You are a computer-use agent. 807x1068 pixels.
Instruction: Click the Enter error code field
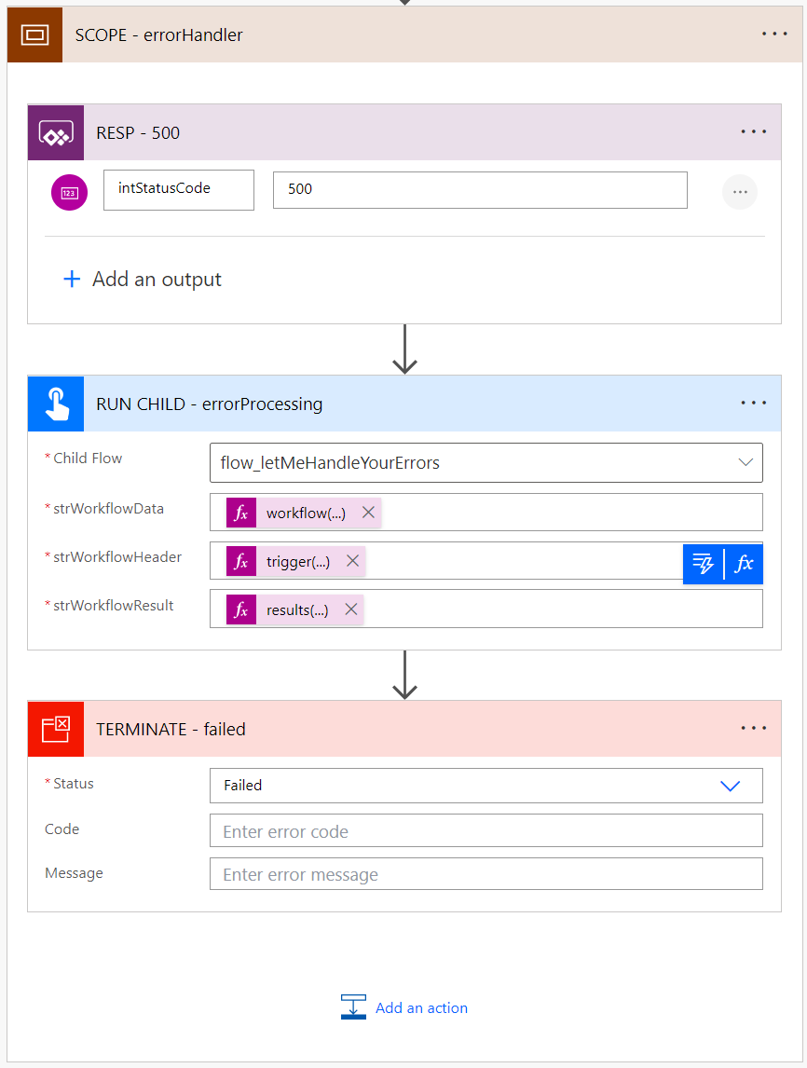pos(486,831)
